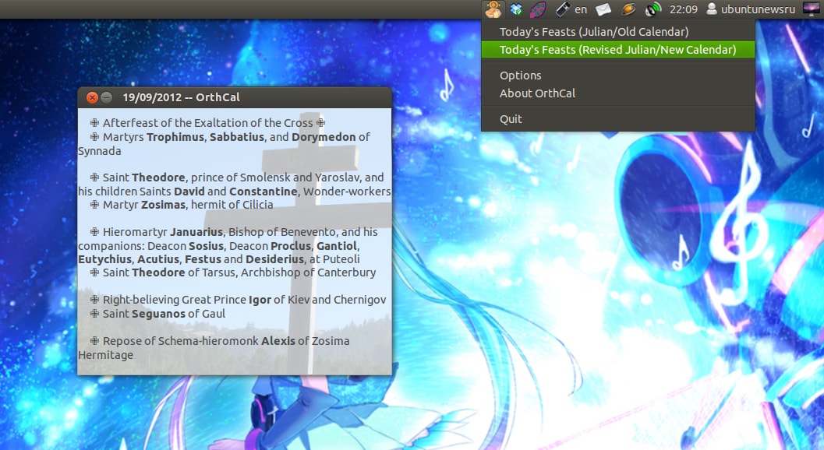The width and height of the screenshot is (824, 450).
Task: Click the cross icon beside Martyr Zosimas
Action: (x=94, y=204)
